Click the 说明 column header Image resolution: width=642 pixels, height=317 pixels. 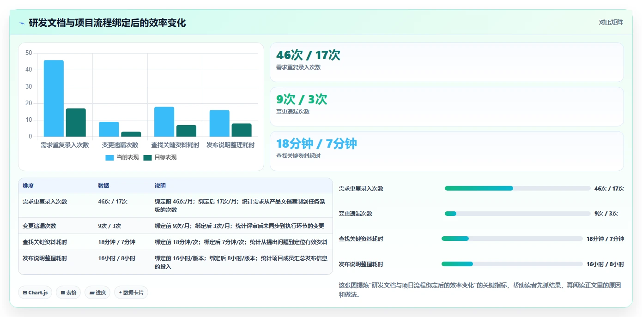[x=160, y=186]
